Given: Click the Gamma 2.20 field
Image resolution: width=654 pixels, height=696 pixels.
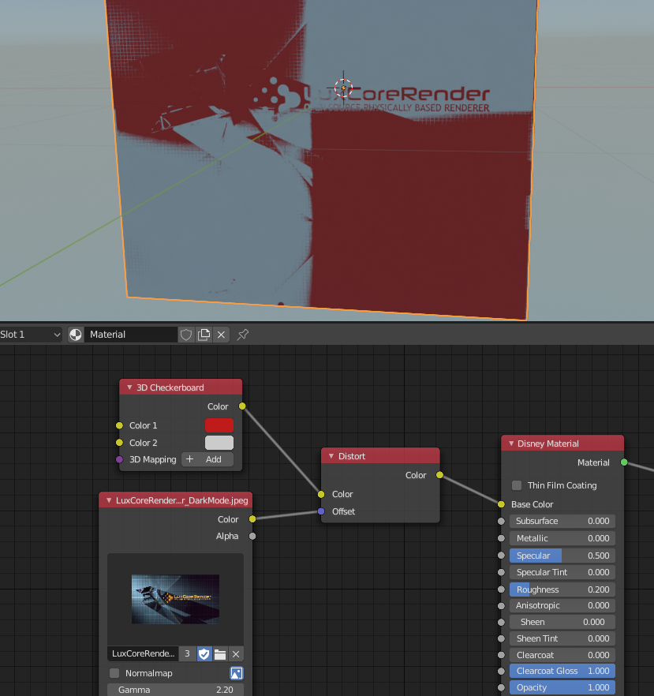Looking at the screenshot, I should pos(175,690).
